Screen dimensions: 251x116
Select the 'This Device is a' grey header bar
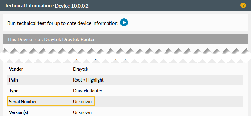(125, 40)
